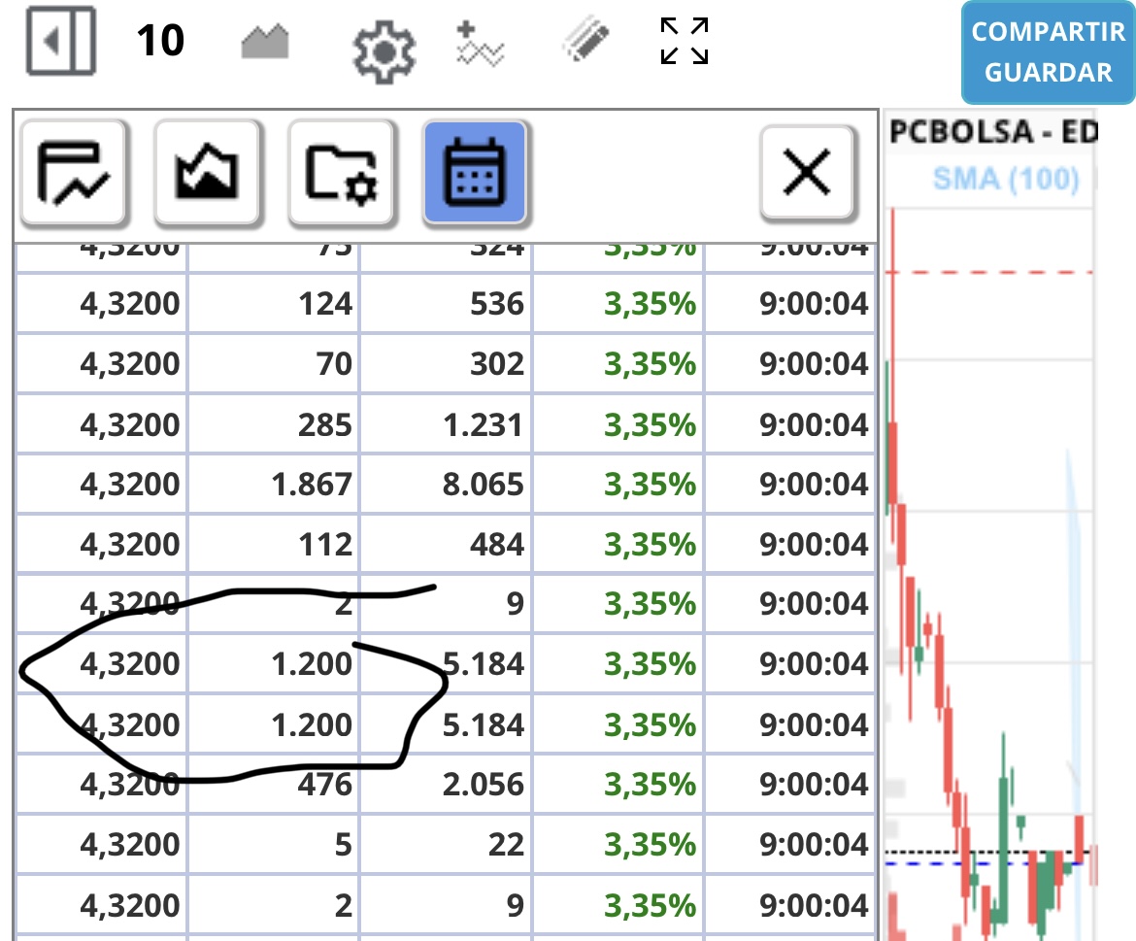Viewport: 1136px width, 941px height.
Task: Open the folder settings panel icon
Action: 341,173
